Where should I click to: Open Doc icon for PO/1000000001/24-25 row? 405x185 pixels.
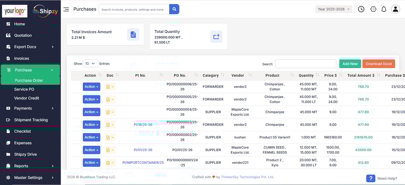[x=110, y=162]
